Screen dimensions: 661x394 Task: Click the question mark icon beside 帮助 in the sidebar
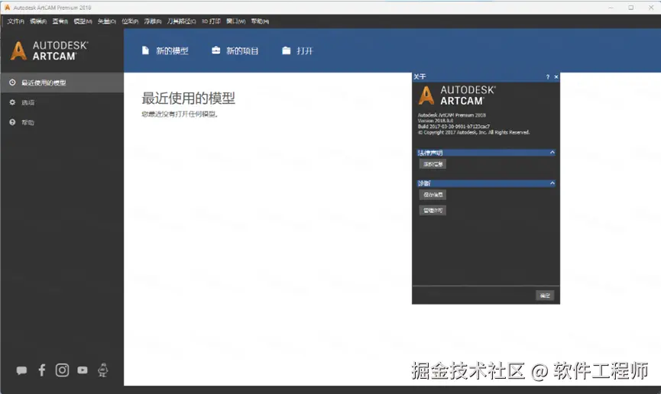pyautogui.click(x=12, y=122)
